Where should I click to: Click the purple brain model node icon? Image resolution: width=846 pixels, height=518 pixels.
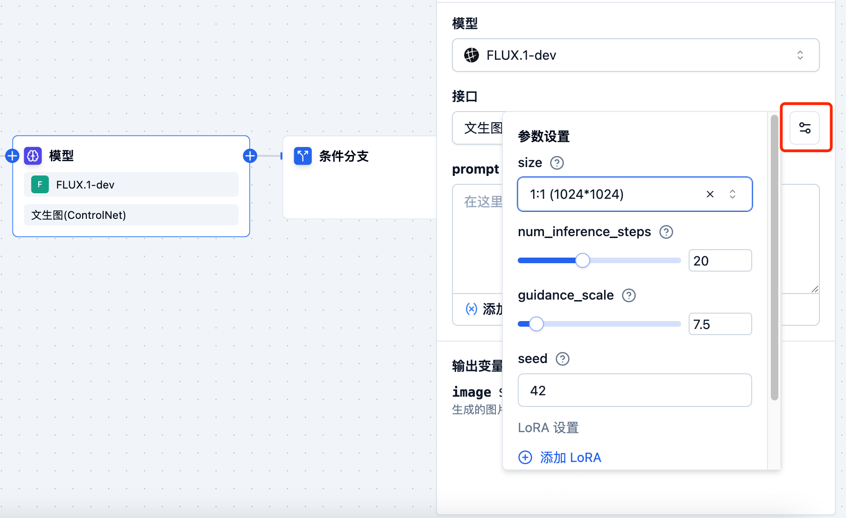point(33,156)
